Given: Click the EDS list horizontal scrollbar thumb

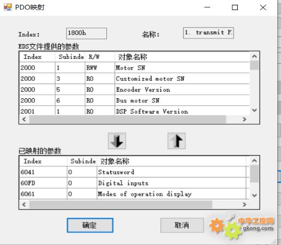Looking at the screenshot, I should [x=127, y=119].
